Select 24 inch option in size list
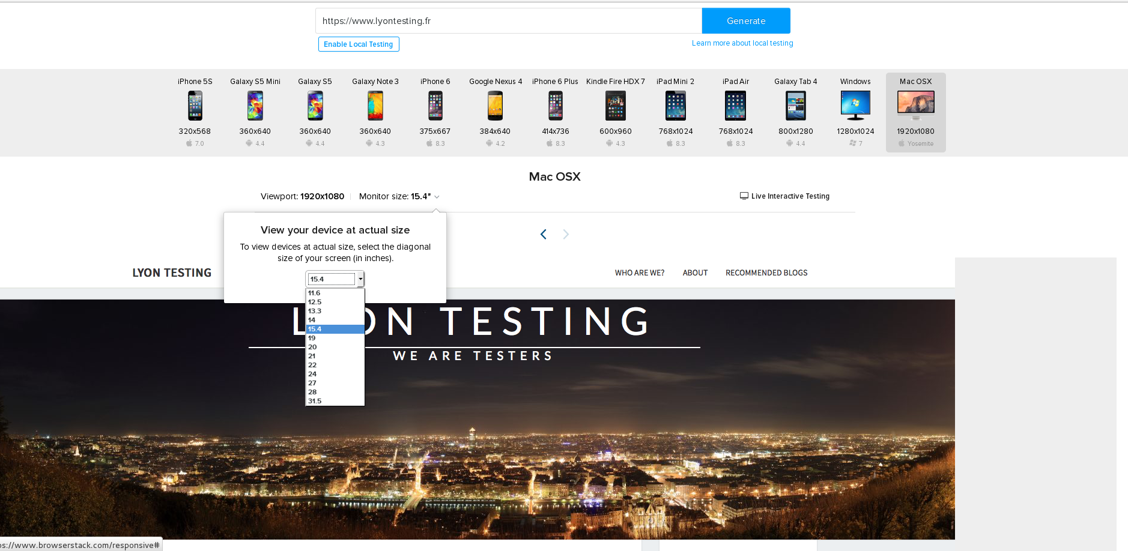Image resolution: width=1128 pixels, height=551 pixels. click(x=335, y=374)
